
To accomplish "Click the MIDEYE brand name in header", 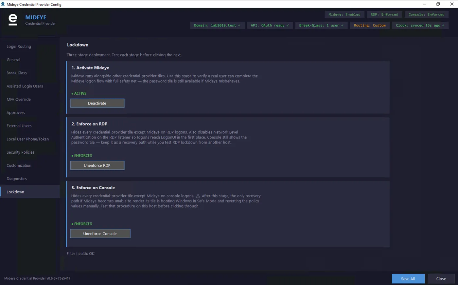I will 36,17.
